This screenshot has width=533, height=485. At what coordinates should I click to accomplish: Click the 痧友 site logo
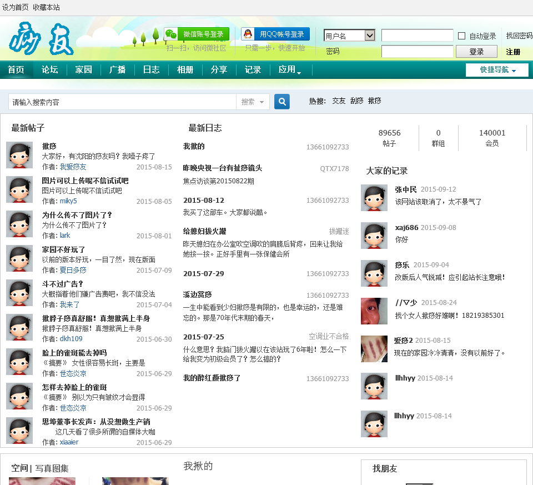42,39
